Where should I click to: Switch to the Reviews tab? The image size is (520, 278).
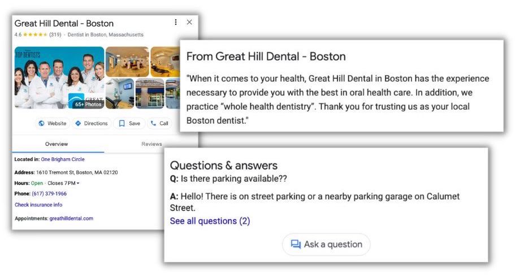click(151, 144)
